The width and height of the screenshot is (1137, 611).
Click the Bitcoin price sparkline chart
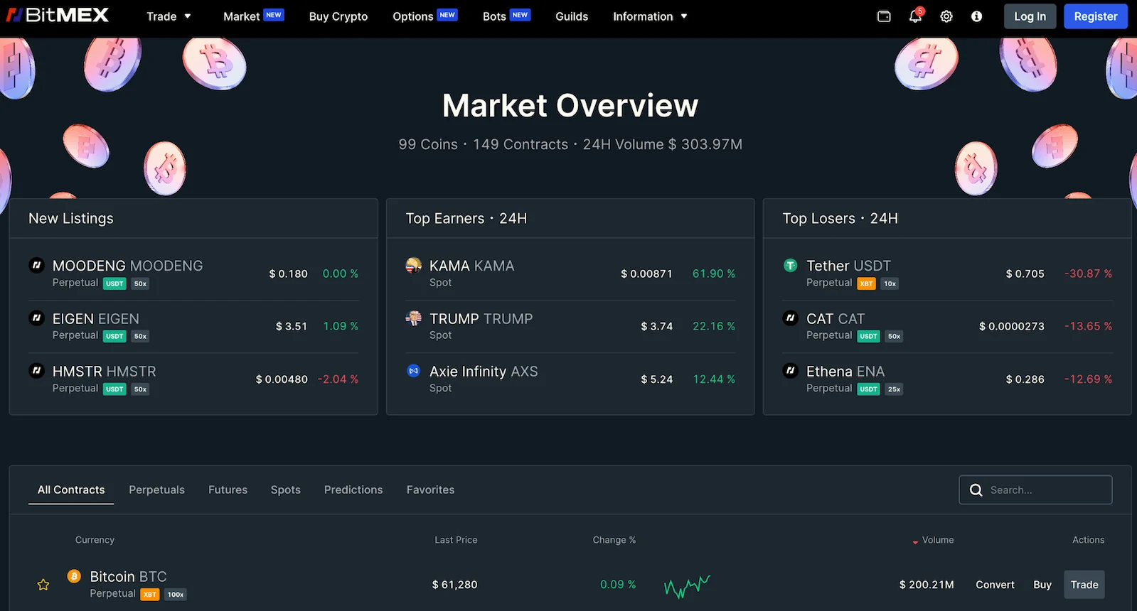[687, 585]
